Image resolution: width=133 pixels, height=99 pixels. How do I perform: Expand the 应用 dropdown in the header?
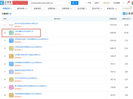tap(97, 3)
